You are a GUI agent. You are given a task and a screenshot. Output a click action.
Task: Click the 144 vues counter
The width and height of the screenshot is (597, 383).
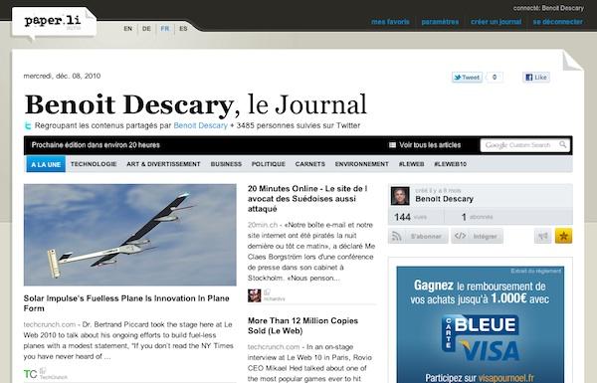410,217
